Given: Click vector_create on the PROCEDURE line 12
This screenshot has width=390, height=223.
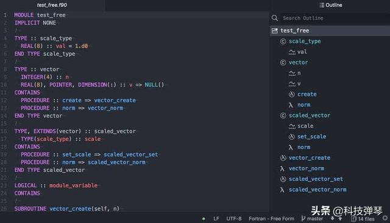Looking at the screenshot, I should click(115, 100).
